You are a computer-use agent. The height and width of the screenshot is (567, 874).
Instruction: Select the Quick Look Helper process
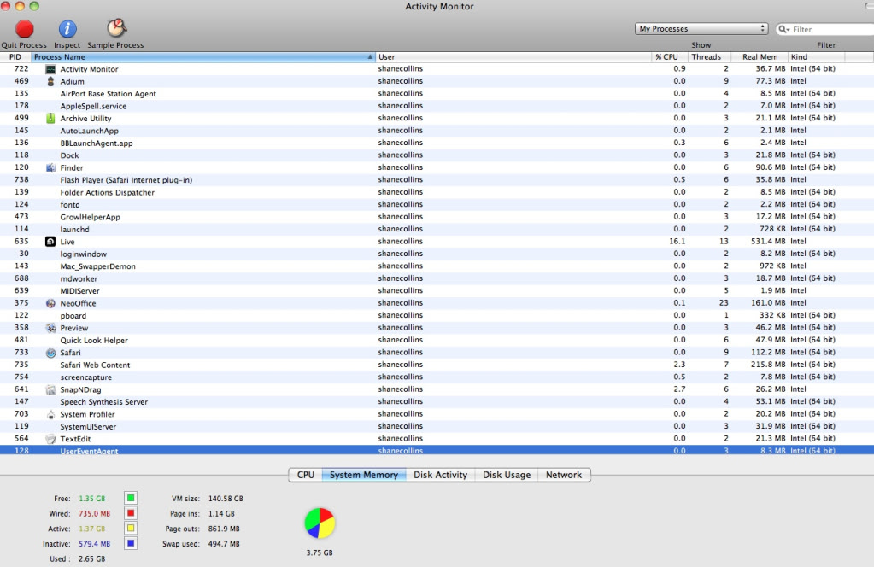point(437,340)
